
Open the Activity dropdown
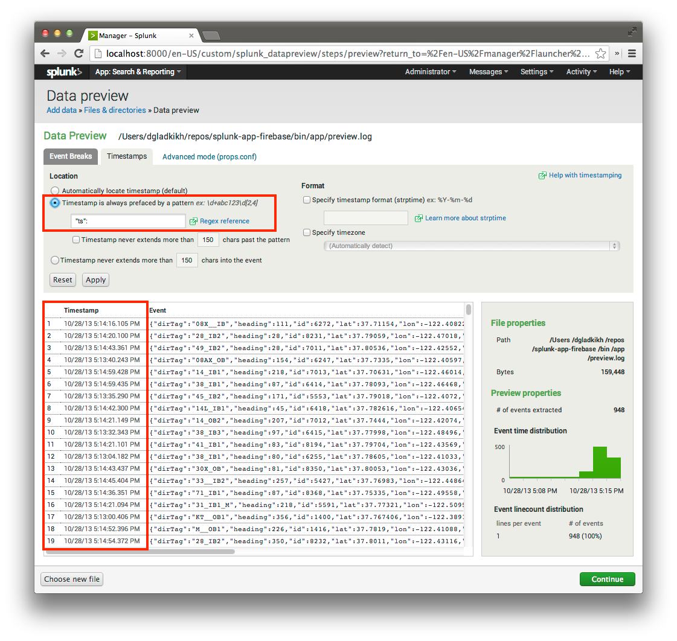(x=582, y=72)
